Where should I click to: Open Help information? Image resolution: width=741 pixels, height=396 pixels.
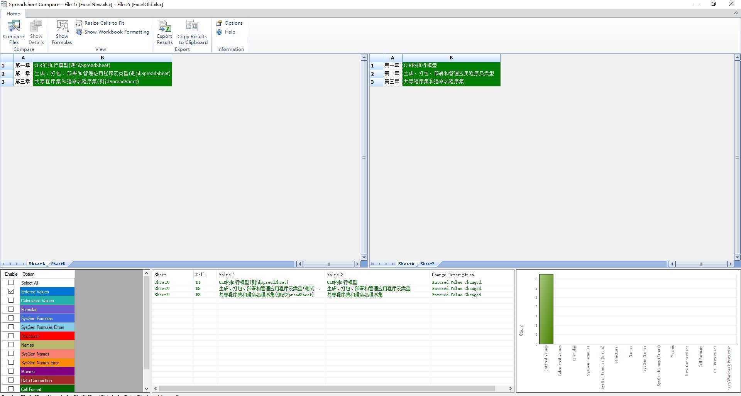click(x=226, y=32)
